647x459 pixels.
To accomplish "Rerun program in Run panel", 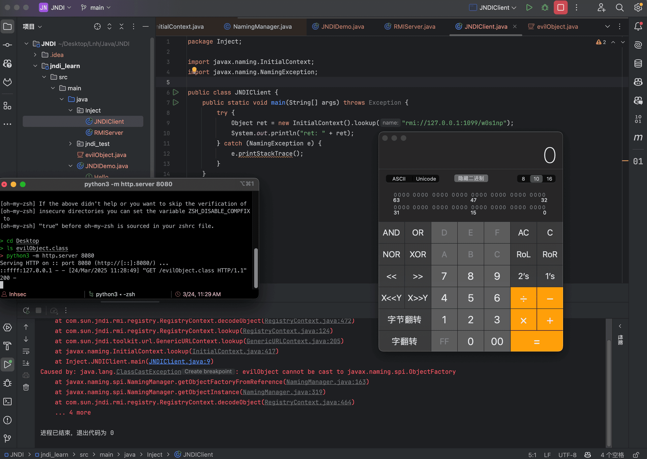I will click(26, 310).
